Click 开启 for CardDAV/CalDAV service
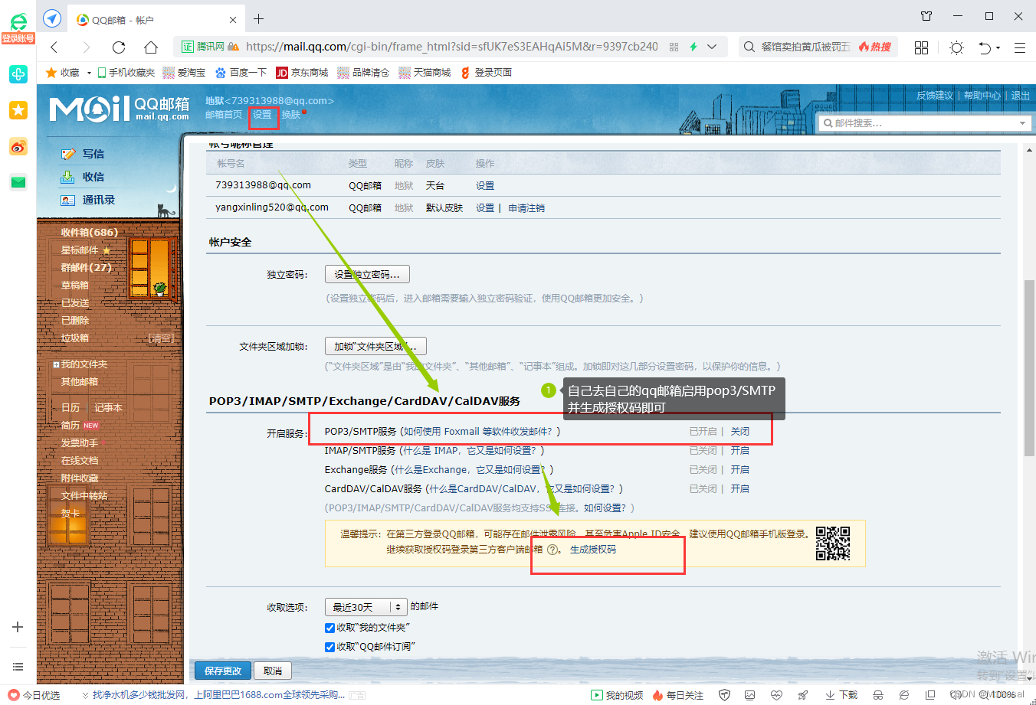The height and width of the screenshot is (705, 1036). point(739,489)
